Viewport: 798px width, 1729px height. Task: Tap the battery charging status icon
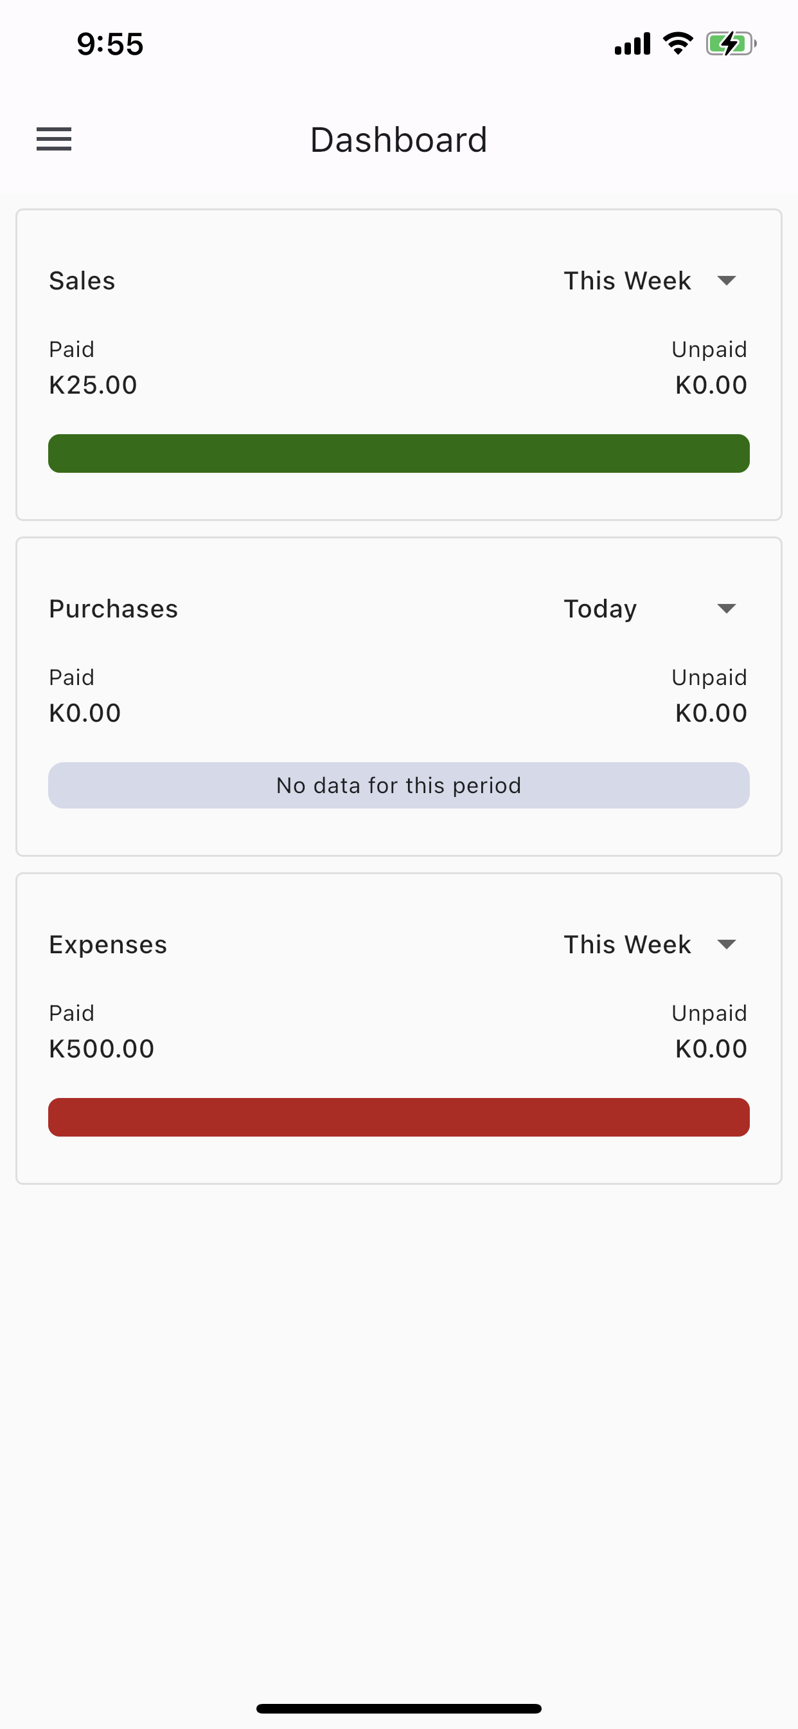pyautogui.click(x=732, y=44)
